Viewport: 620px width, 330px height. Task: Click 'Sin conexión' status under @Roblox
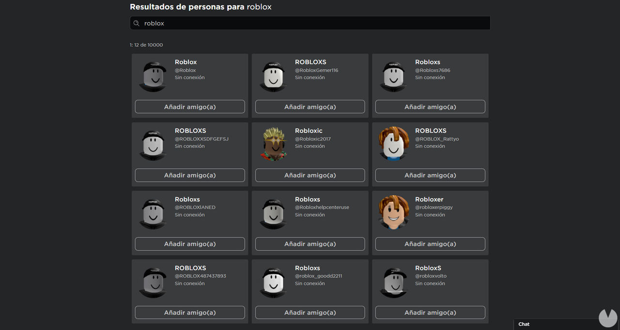coord(190,77)
